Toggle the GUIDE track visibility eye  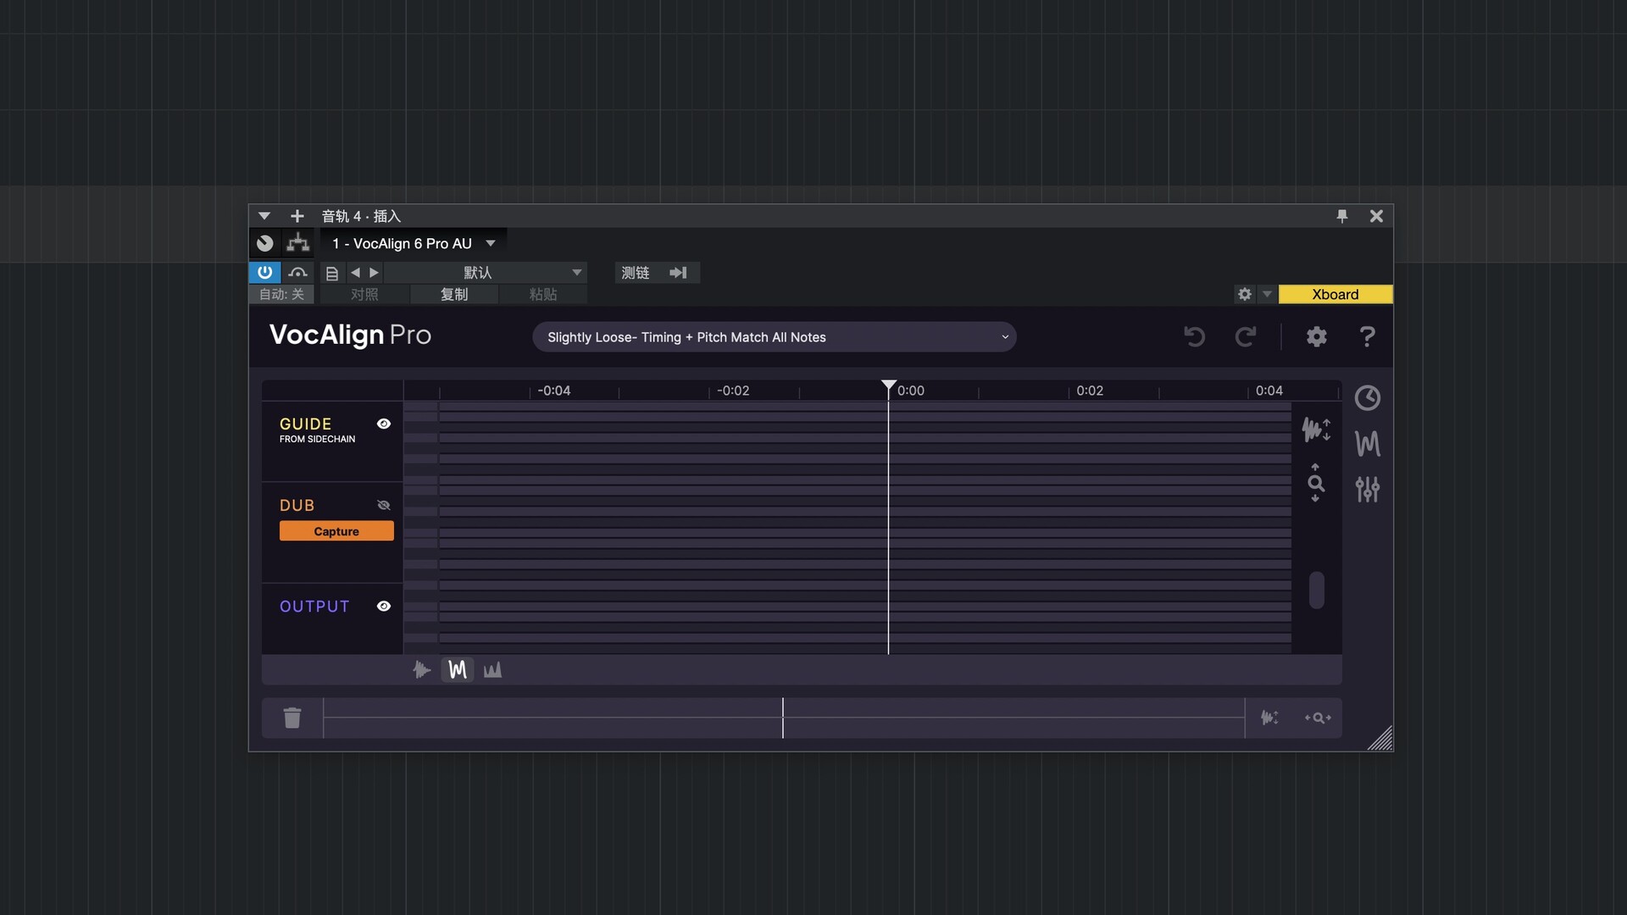click(384, 424)
